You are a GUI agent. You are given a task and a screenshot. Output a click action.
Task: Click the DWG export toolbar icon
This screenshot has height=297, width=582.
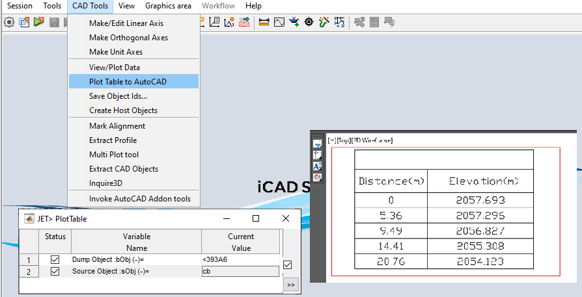(244, 22)
